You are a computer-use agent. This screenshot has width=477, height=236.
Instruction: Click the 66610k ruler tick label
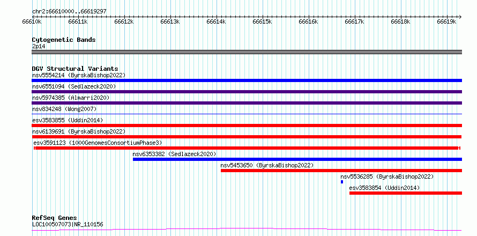click(x=32, y=21)
